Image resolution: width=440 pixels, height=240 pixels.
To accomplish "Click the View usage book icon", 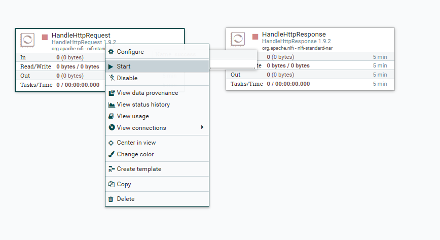I will [111, 116].
